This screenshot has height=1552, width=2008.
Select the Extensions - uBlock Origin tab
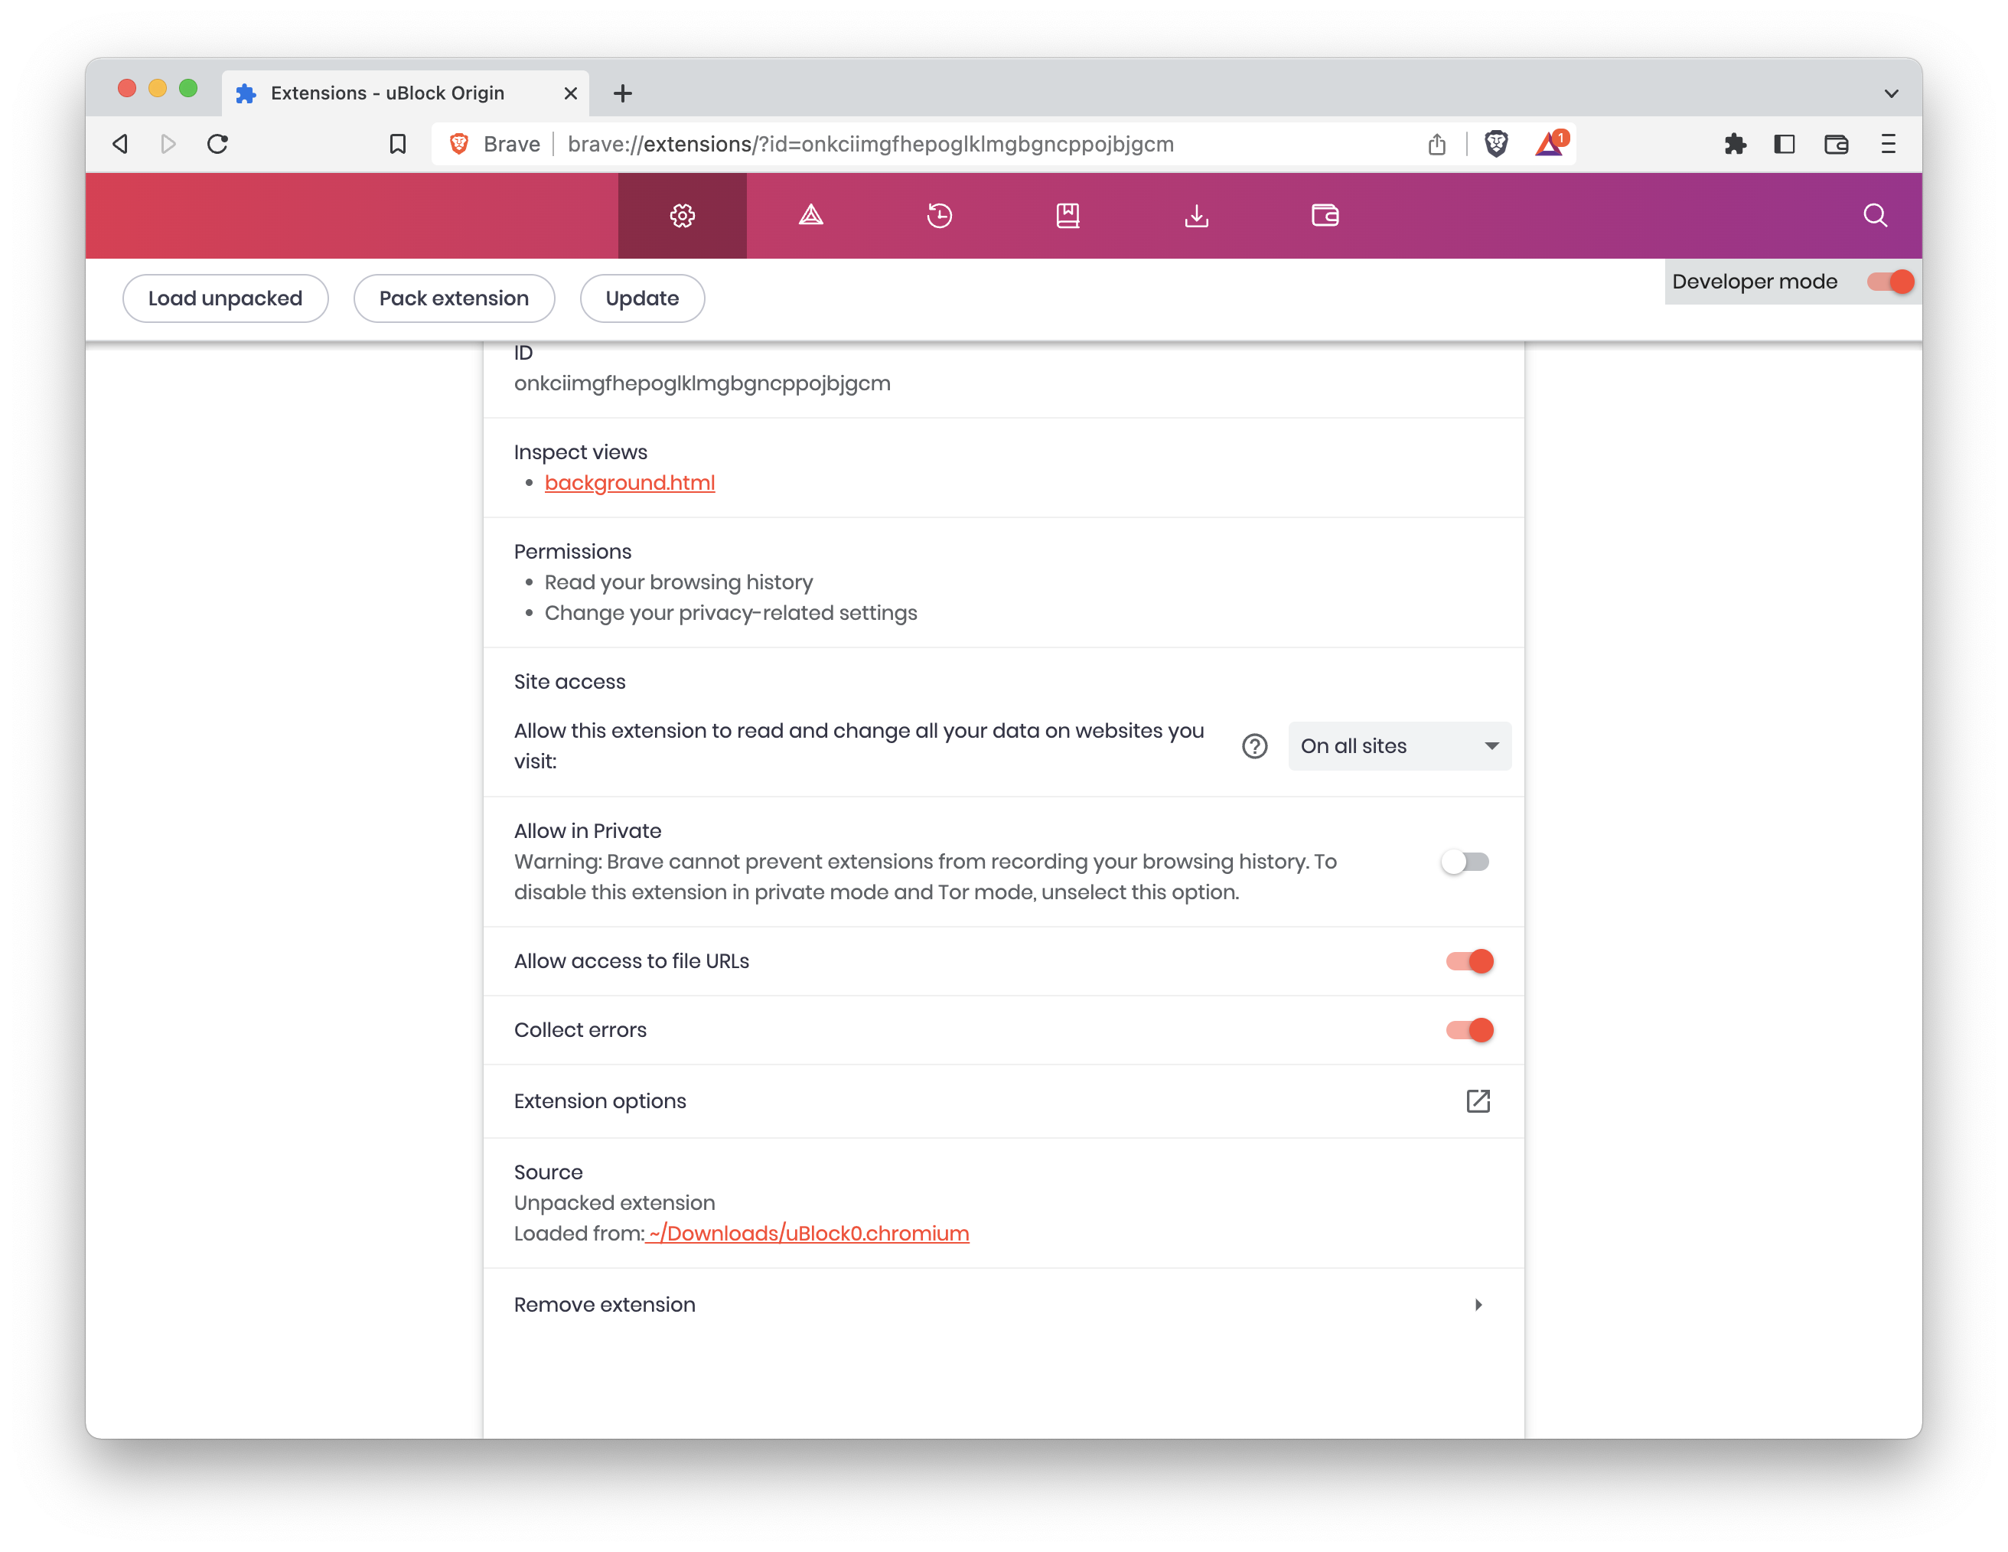pyautogui.click(x=387, y=93)
